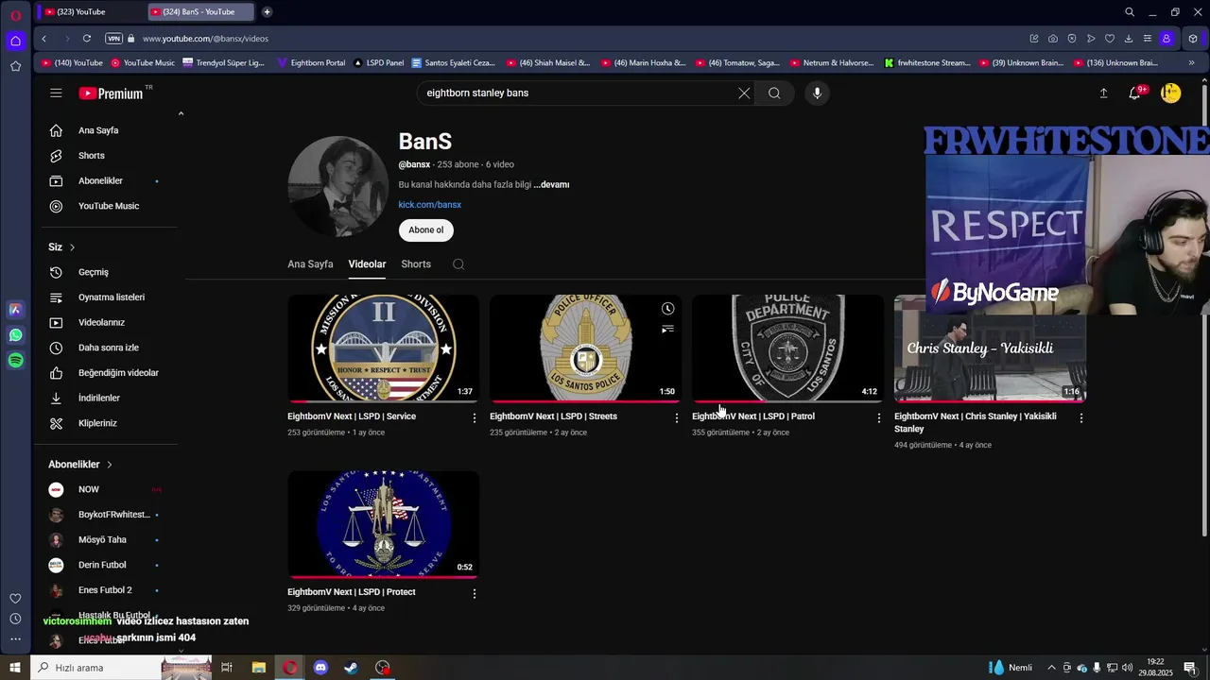Subscribe with the Abone ol button

(x=425, y=230)
